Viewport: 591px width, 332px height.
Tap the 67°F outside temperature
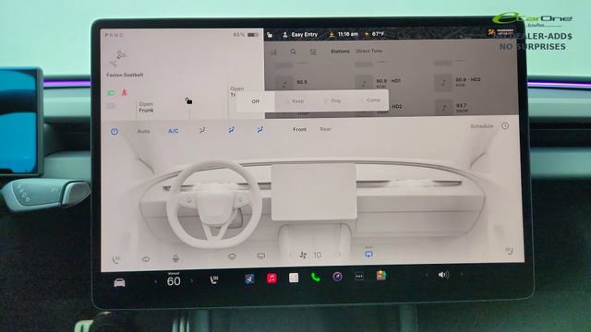click(378, 34)
